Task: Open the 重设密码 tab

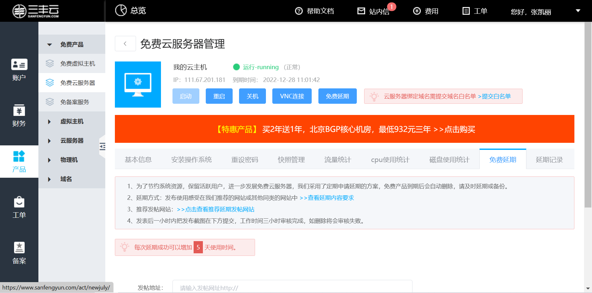Action: click(245, 159)
